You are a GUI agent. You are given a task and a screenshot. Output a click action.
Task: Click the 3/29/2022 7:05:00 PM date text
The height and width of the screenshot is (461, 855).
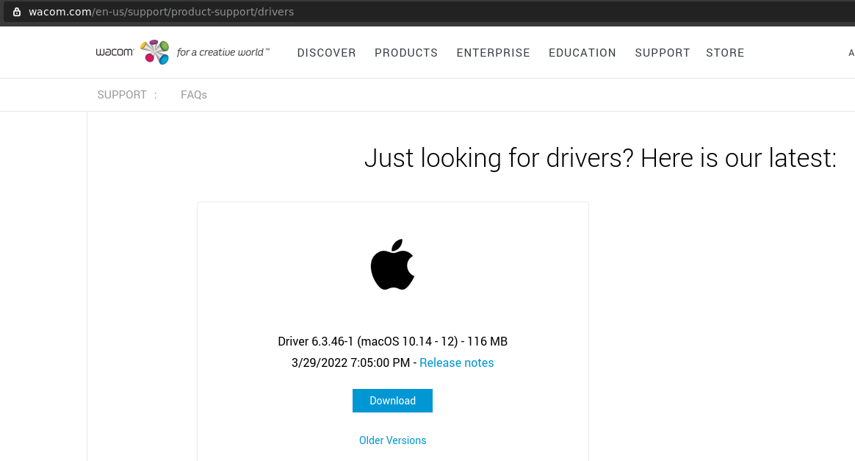(x=350, y=362)
